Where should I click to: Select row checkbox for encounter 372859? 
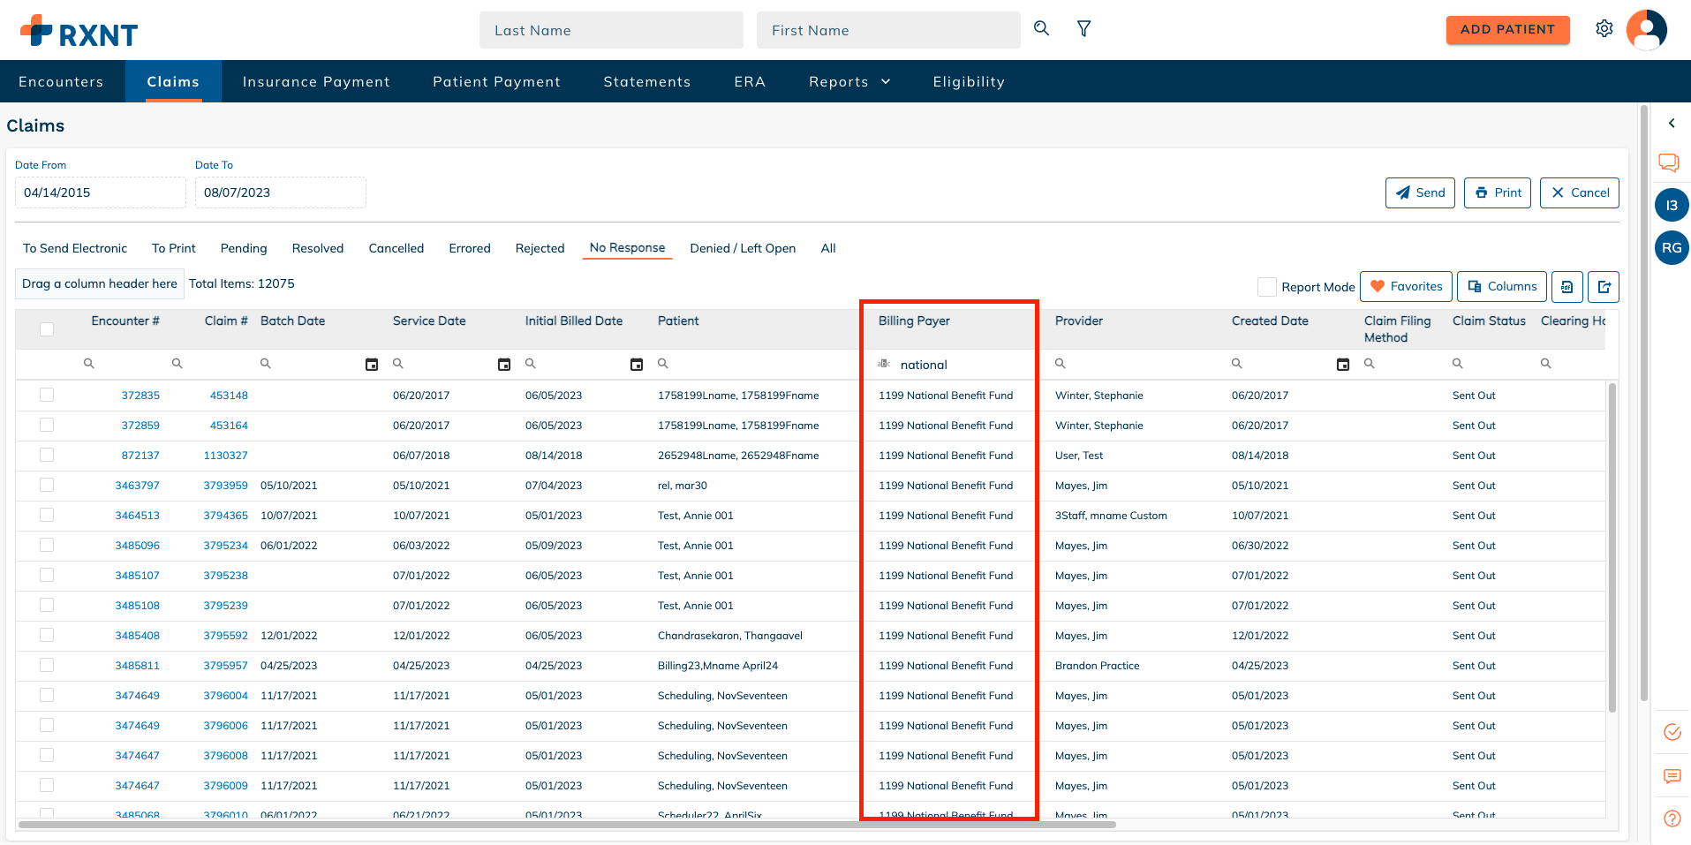(47, 425)
